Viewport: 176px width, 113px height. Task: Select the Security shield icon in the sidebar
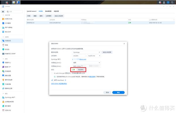click(3, 49)
